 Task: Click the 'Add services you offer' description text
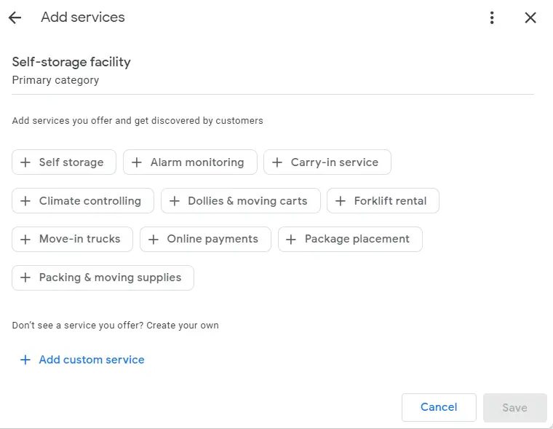pyautogui.click(x=138, y=121)
